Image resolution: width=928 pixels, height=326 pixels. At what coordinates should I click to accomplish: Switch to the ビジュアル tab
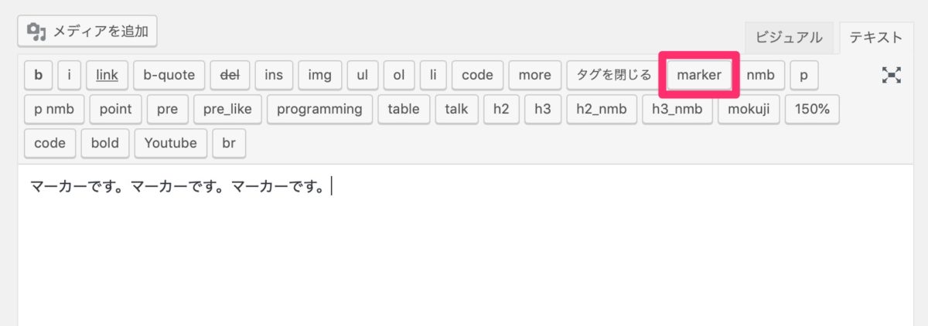point(789,37)
